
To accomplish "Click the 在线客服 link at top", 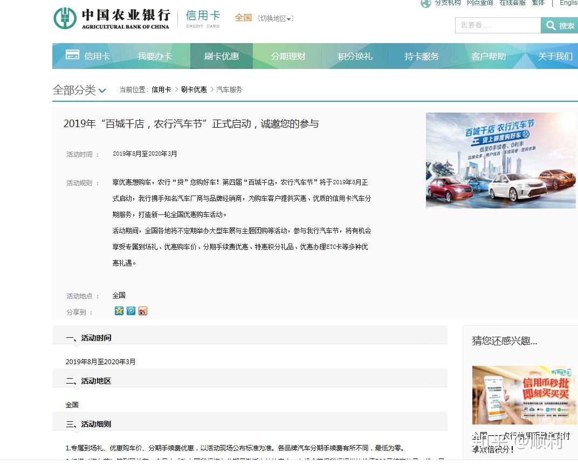I will (x=512, y=3).
